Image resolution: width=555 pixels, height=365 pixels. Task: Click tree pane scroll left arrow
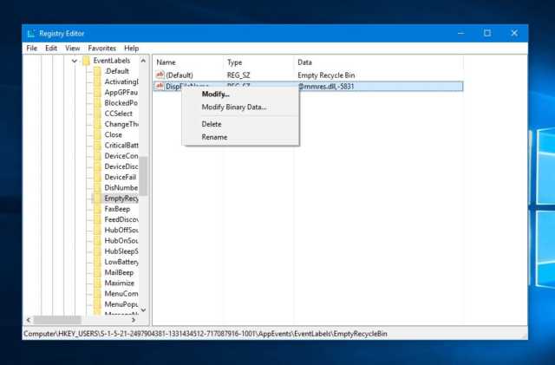pos(29,320)
